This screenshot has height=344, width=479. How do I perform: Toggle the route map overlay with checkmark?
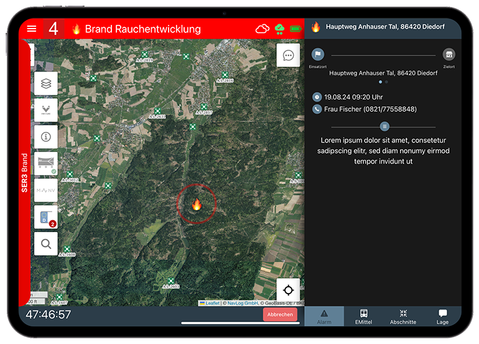point(46,163)
